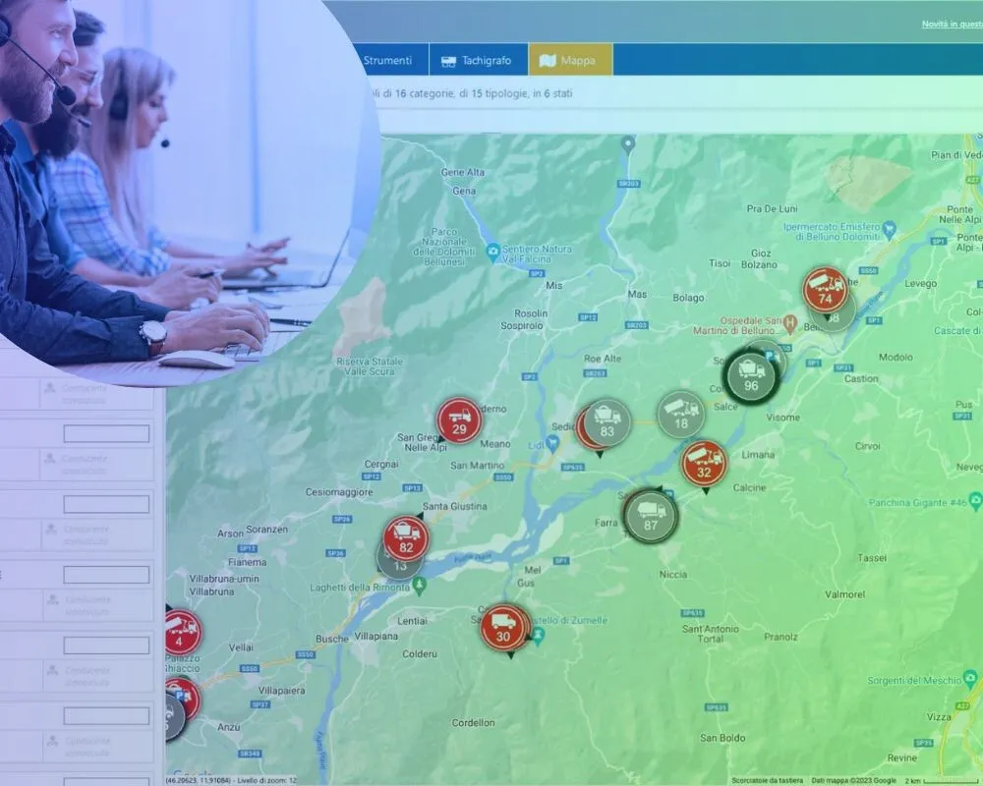This screenshot has height=786, width=983.
Task: Click the red truck marker numbered 30
Action: pyautogui.click(x=504, y=627)
